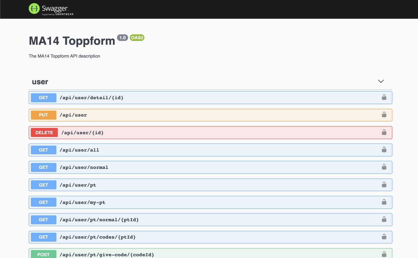
Task: Click the padlock icon on PUT /api/user
Action: click(384, 115)
